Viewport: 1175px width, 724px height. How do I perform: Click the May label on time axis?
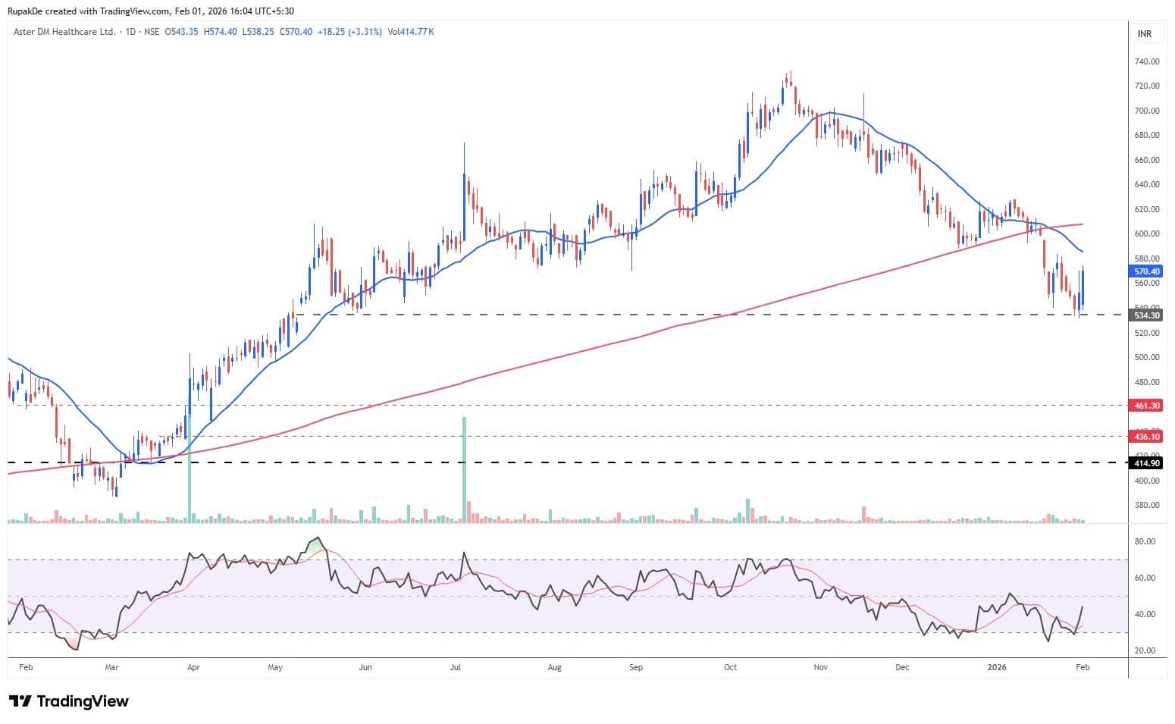point(275,668)
